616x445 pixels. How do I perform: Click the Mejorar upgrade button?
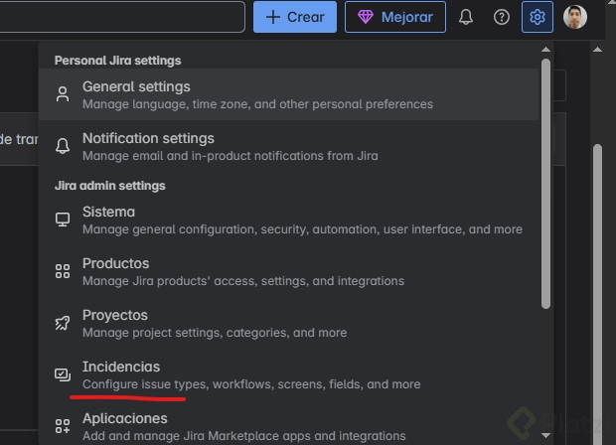pyautogui.click(x=394, y=17)
